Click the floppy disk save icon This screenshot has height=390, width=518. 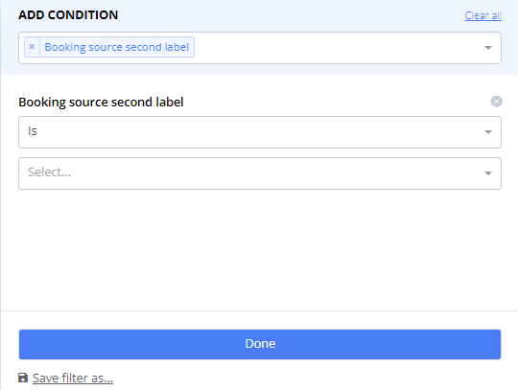pos(23,378)
